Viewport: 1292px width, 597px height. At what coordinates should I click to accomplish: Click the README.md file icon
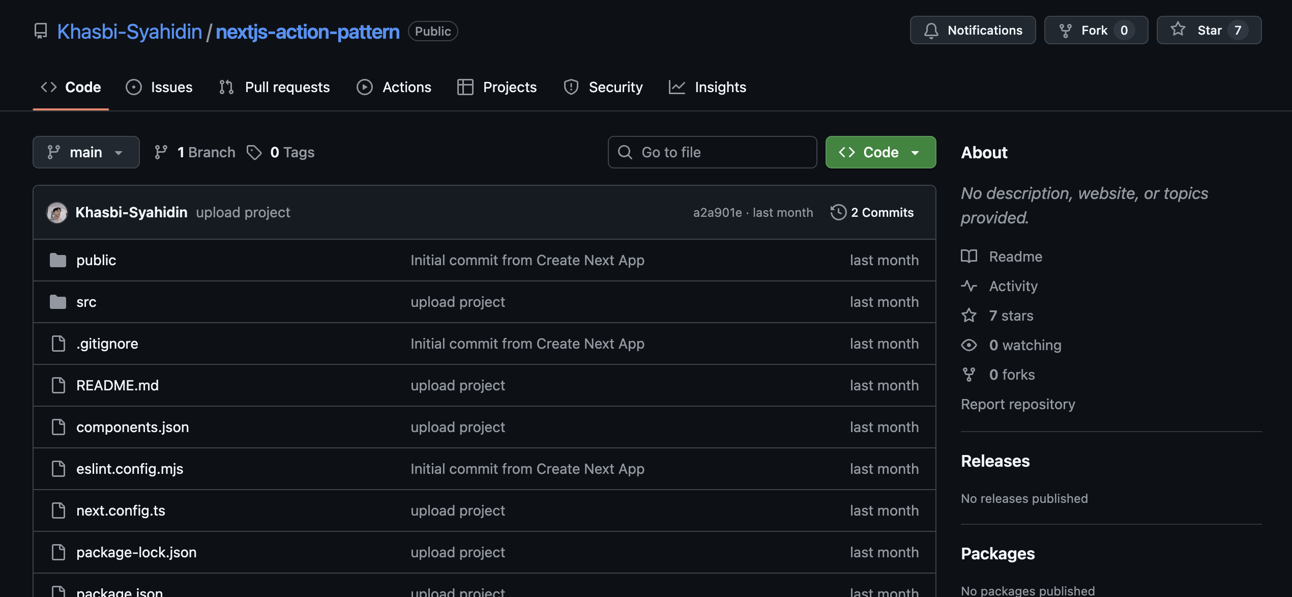58,385
